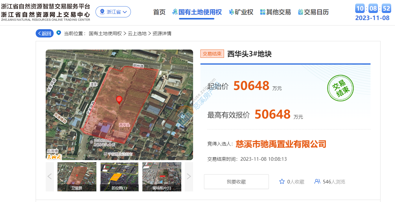
Task: Click the 我要收藏 button
Action: pos(236,182)
